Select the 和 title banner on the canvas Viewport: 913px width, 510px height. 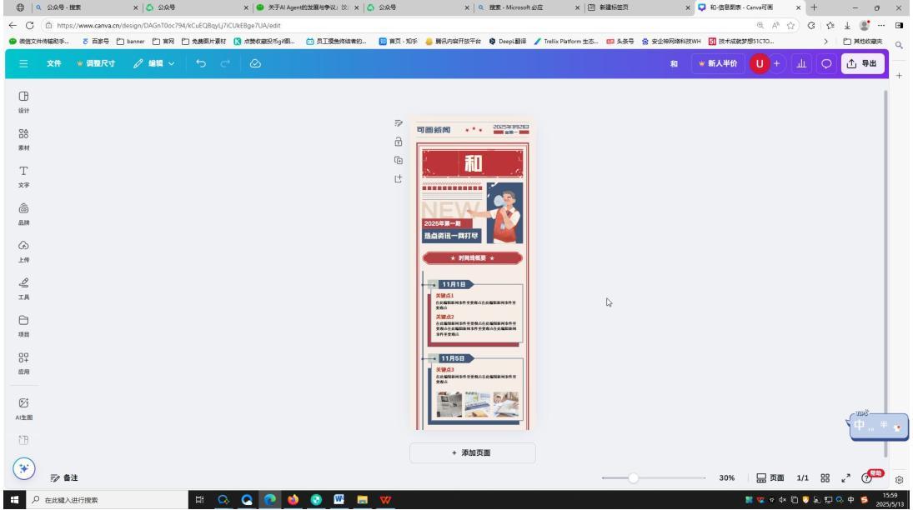[x=472, y=163]
